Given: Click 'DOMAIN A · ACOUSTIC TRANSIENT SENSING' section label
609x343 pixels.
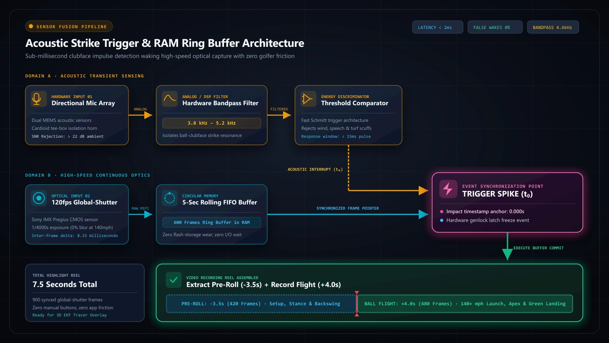Looking at the screenshot, I should pos(84,76).
